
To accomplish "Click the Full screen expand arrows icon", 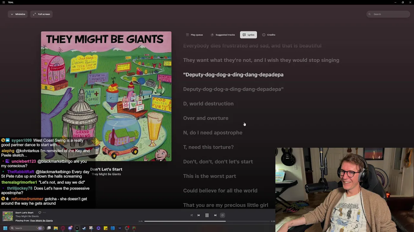I will pyautogui.click(x=35, y=14).
